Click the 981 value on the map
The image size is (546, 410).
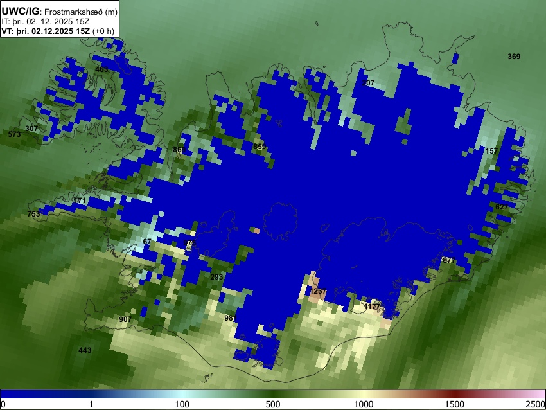coord(231,318)
